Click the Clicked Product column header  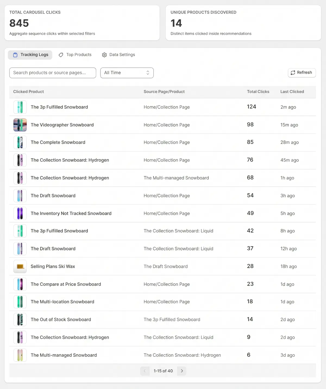(29, 92)
